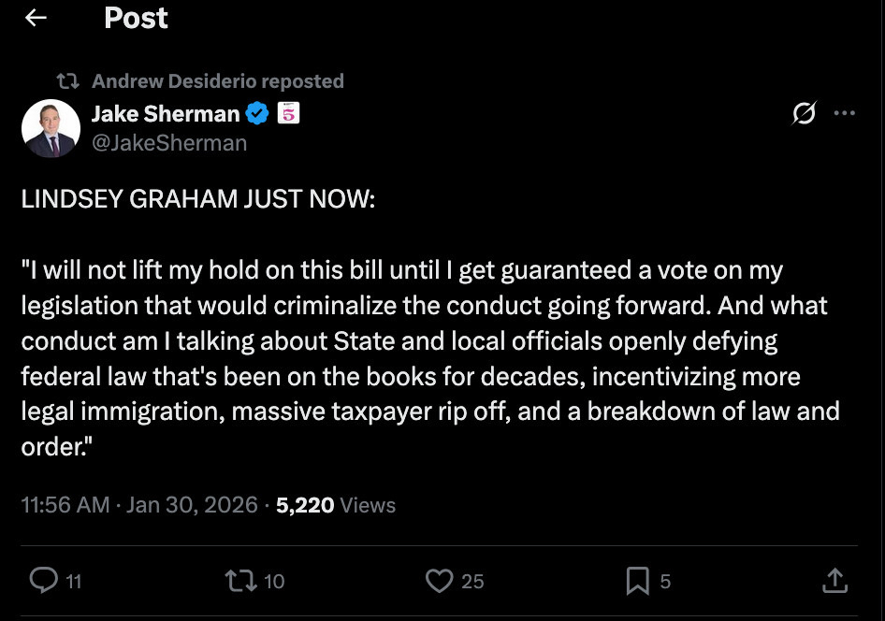The height and width of the screenshot is (621, 885).
Task: Open Jake Sherman's profile picture
Action: click(x=51, y=128)
